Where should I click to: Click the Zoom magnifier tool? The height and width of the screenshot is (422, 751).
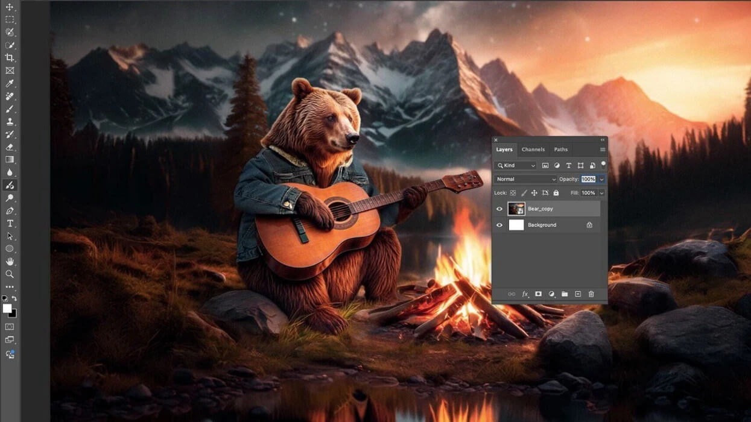pyautogui.click(x=10, y=274)
